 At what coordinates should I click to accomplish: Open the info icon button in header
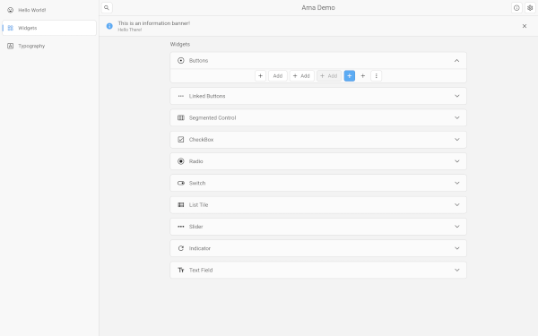[516, 7]
